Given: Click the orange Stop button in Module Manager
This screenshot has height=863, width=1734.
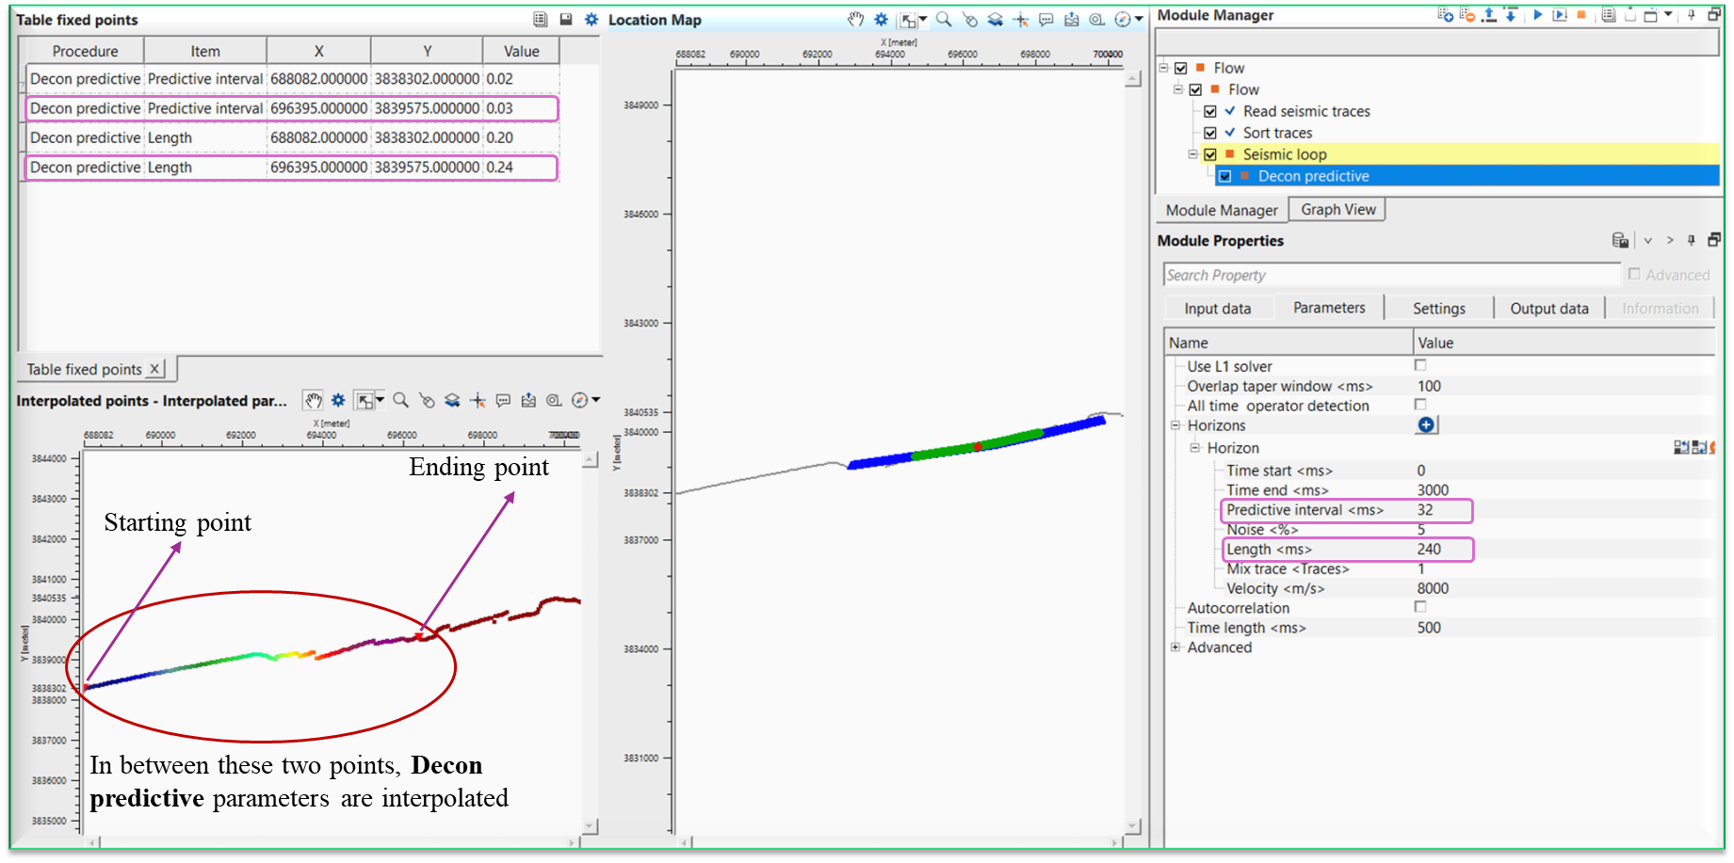Looking at the screenshot, I should [1581, 15].
